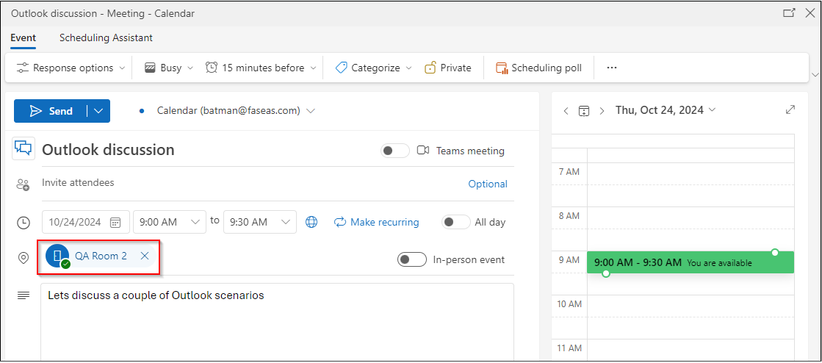The width and height of the screenshot is (822, 363).
Task: Click the go to today calendar icon
Action: tap(584, 111)
